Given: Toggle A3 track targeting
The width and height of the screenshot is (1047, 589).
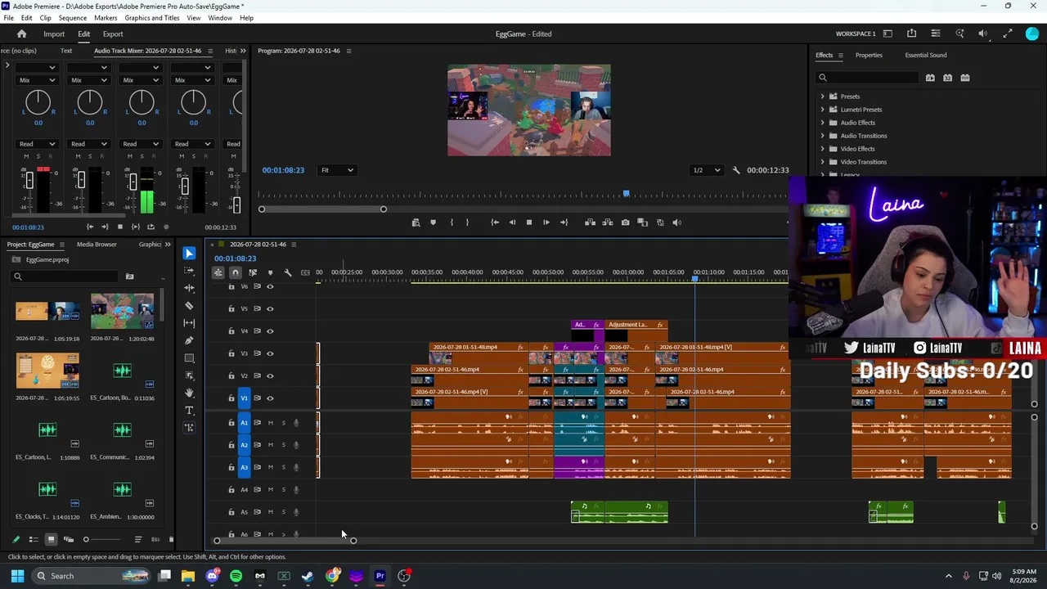Looking at the screenshot, I should pos(244,467).
